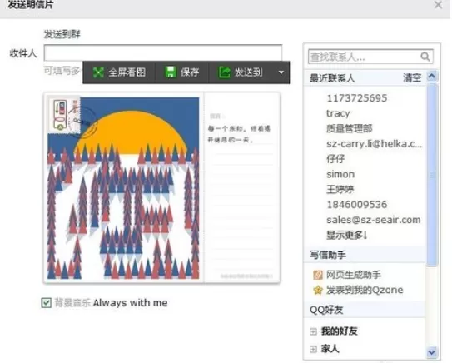Click the Qzone star icon
Viewport: 452px width, 363px height.
coord(318,290)
